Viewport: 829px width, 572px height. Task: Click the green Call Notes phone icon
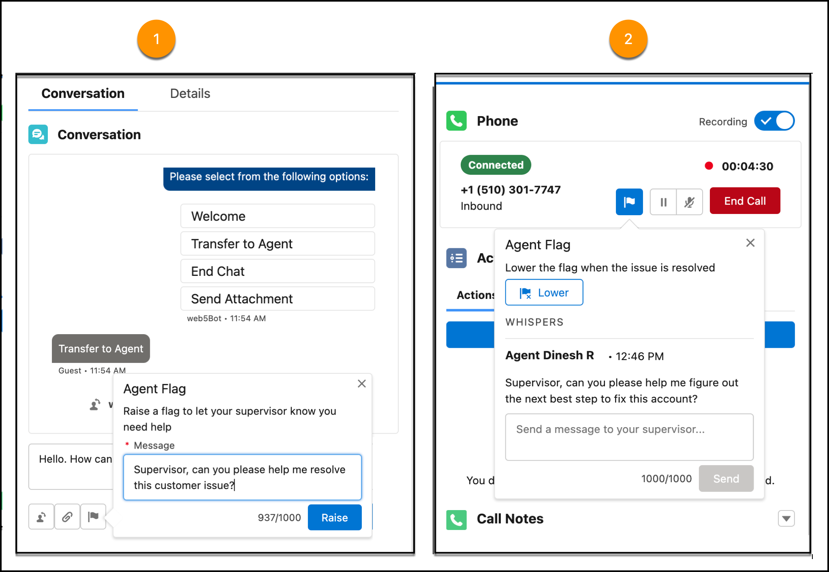point(457,520)
